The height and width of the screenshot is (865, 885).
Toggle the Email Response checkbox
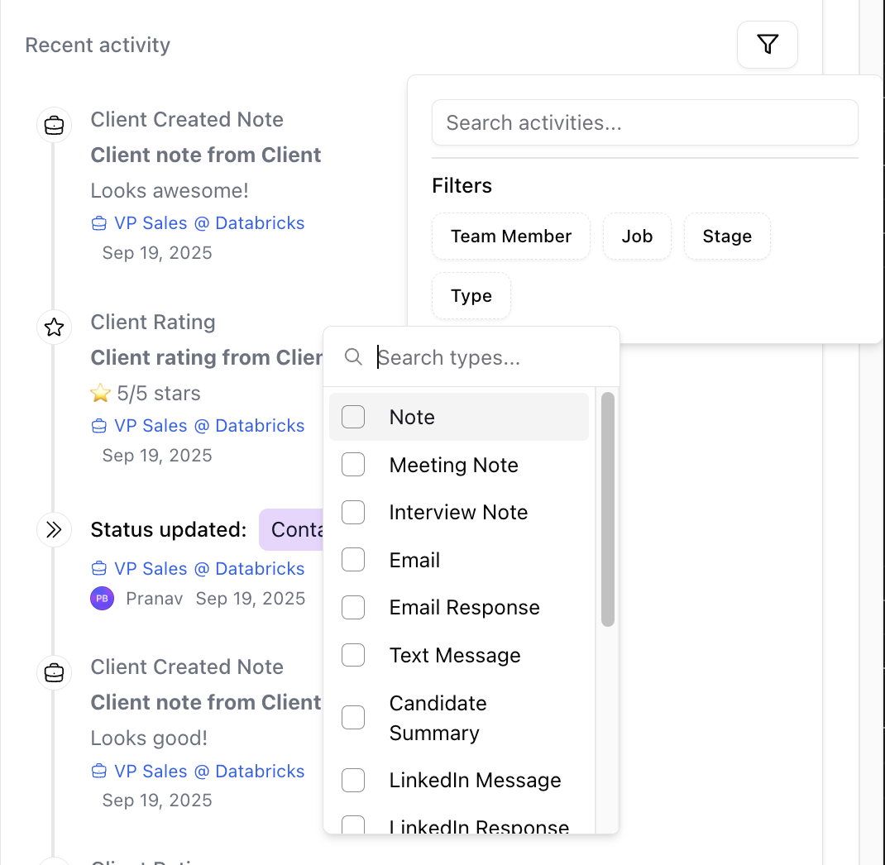[x=353, y=607]
